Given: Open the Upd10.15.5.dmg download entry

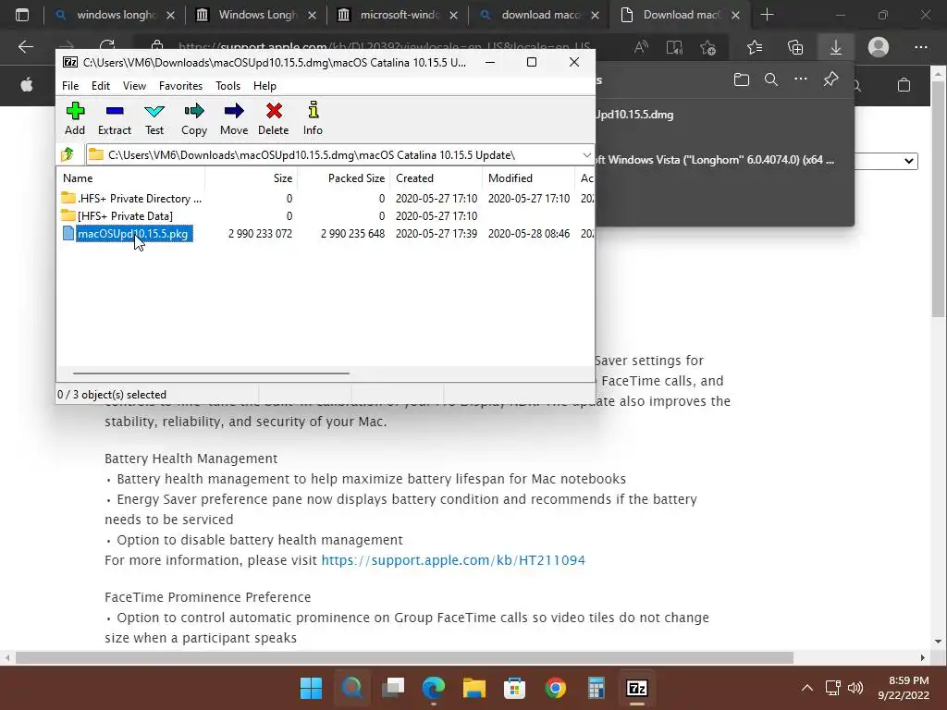Looking at the screenshot, I should coord(634,115).
